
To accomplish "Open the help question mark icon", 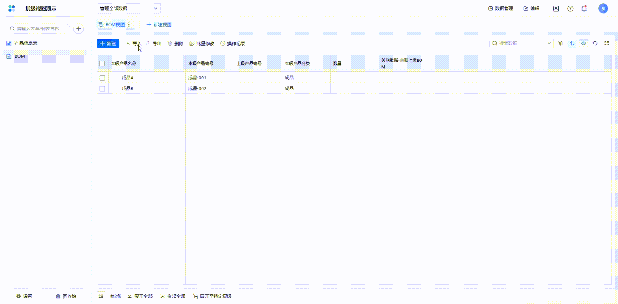I will click(x=570, y=8).
